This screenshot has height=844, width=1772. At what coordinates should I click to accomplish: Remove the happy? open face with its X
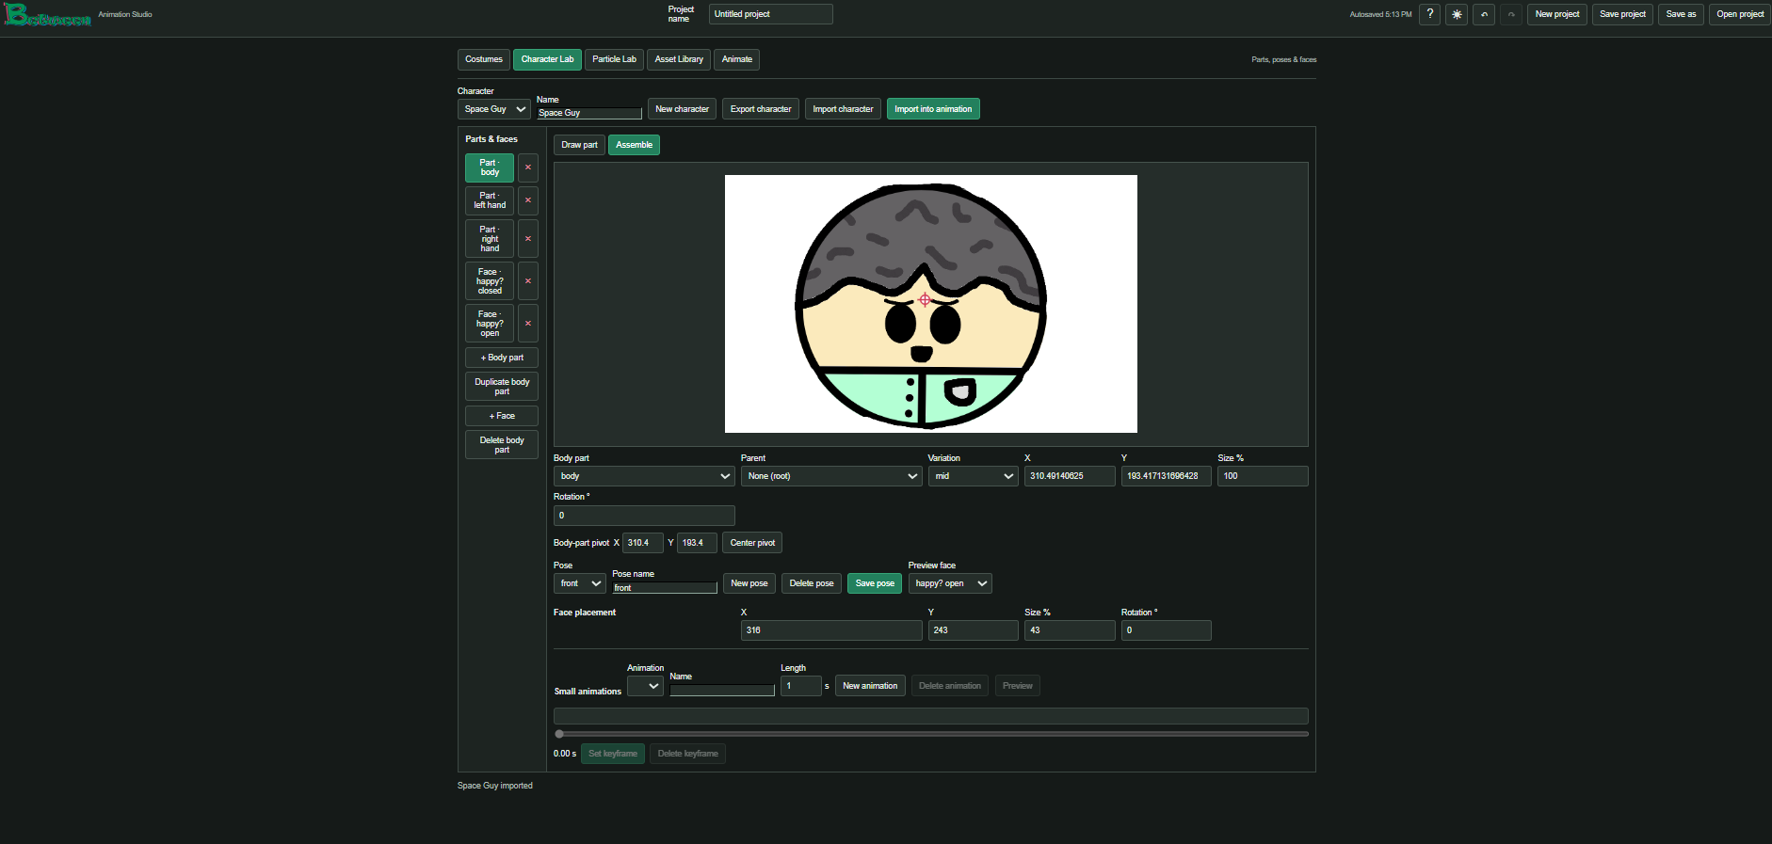(x=528, y=324)
